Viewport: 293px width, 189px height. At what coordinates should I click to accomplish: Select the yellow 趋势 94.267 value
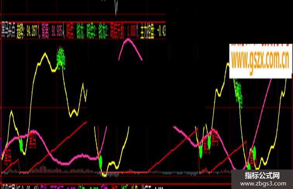[x=28, y=31]
